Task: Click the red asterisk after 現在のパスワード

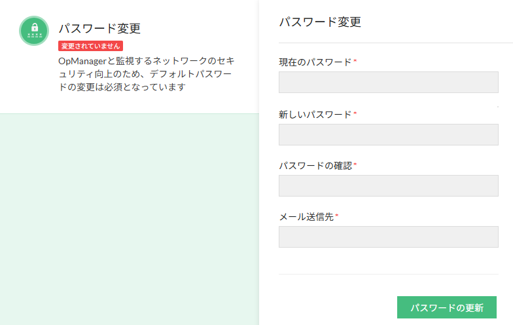Action: (x=355, y=62)
